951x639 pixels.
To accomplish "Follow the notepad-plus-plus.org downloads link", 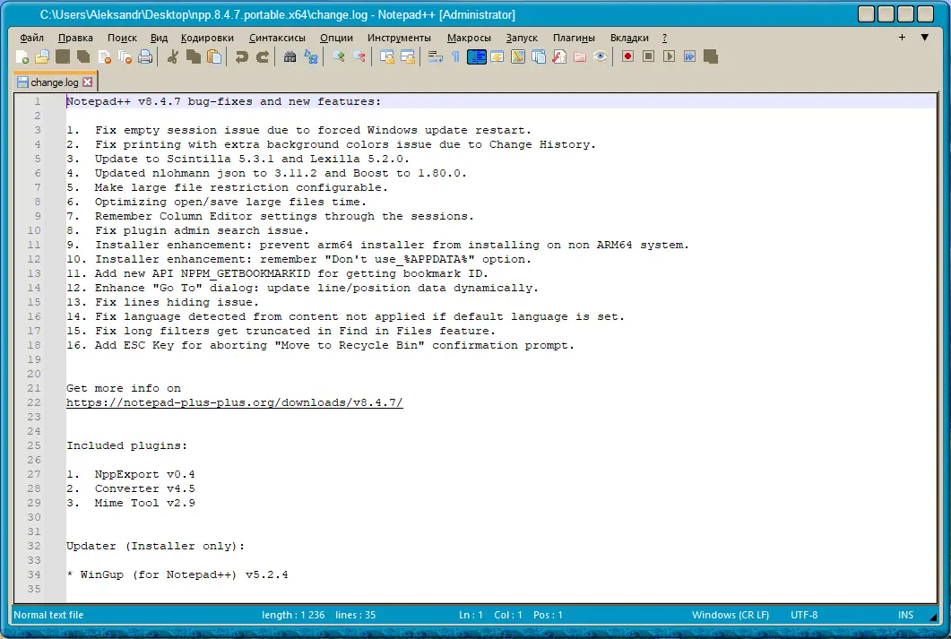I will pos(234,402).
